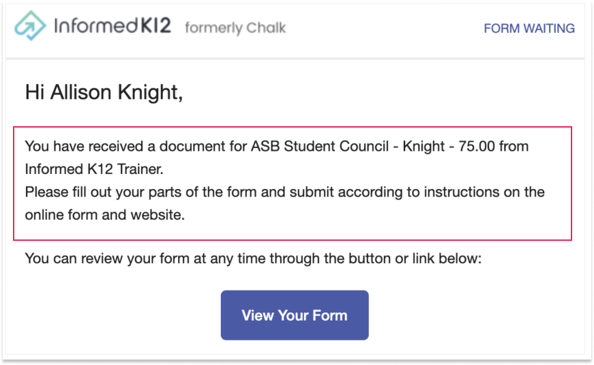Click the 75.00 amount in the message
The height and width of the screenshot is (365, 594).
(x=477, y=146)
